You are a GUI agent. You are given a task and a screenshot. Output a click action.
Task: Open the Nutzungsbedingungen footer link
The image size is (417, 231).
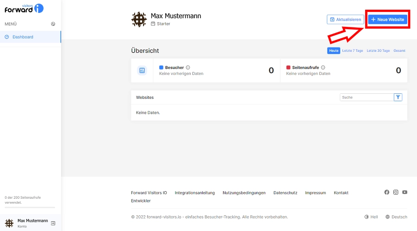[244, 193]
